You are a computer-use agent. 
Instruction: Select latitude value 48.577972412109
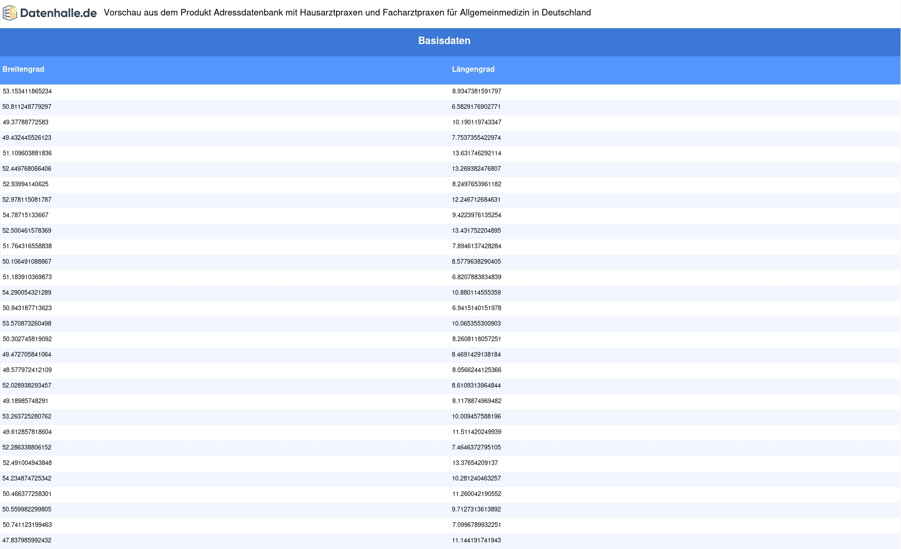pyautogui.click(x=27, y=370)
